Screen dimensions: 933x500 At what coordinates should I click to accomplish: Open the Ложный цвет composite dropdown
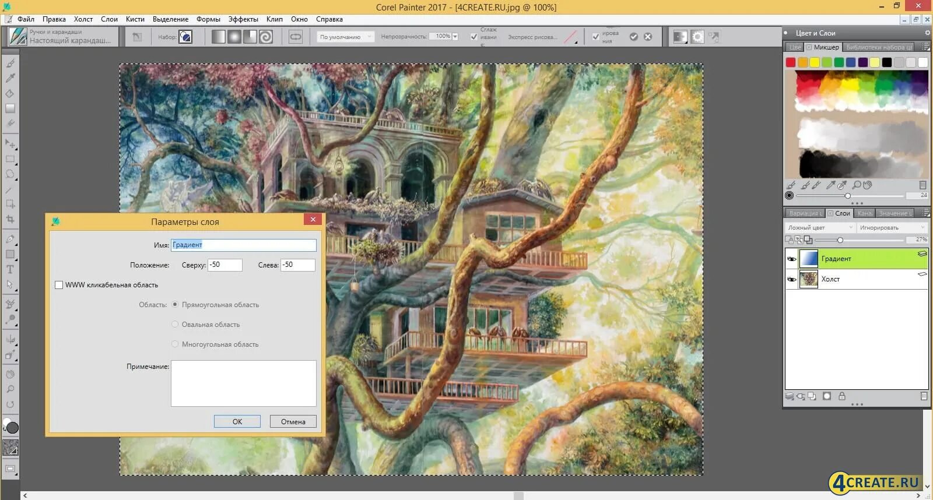[820, 228]
